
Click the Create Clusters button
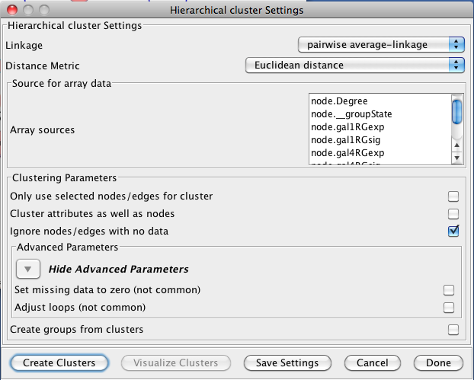[x=59, y=362]
